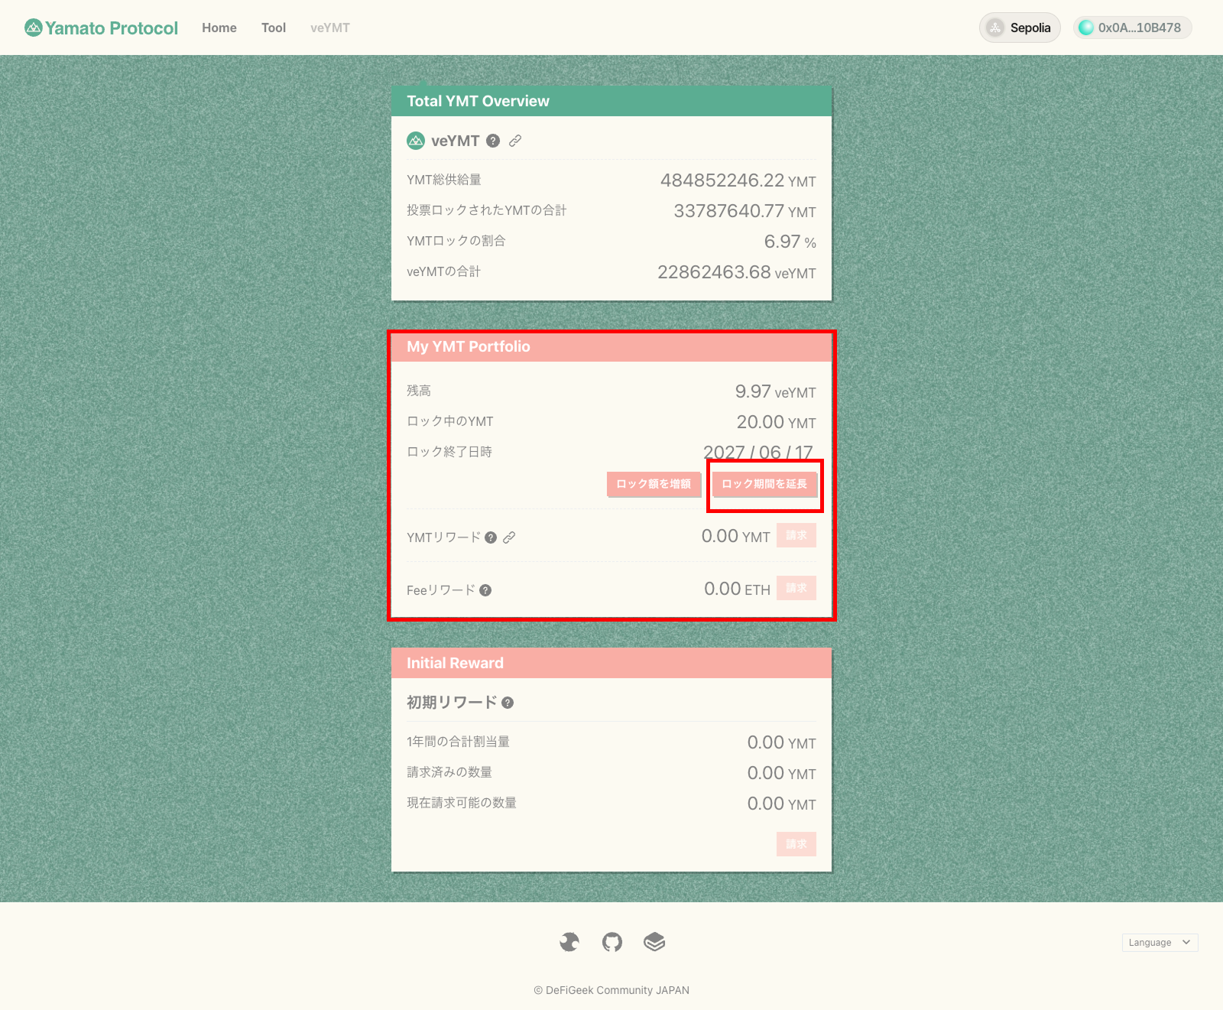Open the wallet account 0x0A...10B478 menu
1223x1010 pixels.
pyautogui.click(x=1132, y=28)
